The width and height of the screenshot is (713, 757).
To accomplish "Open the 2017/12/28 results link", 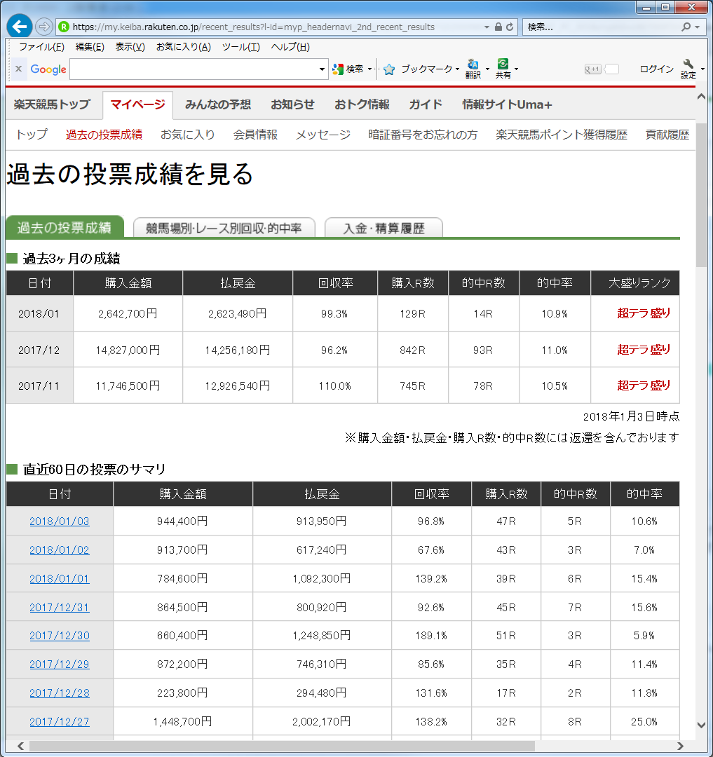I will pos(60,693).
